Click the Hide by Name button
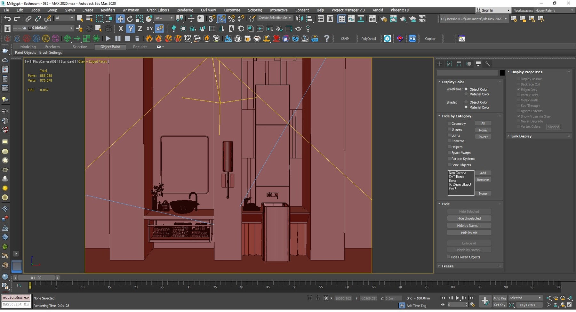This screenshot has width=576, height=312. (469, 226)
